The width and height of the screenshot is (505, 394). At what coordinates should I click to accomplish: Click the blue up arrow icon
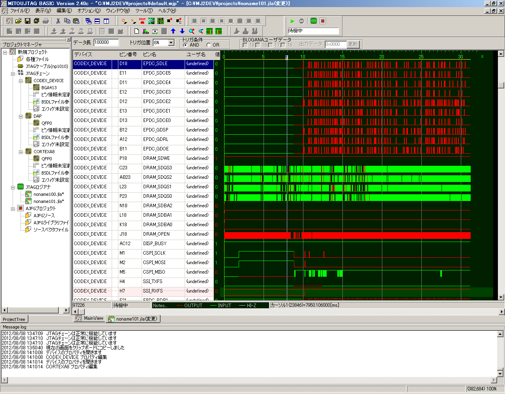point(173,31)
